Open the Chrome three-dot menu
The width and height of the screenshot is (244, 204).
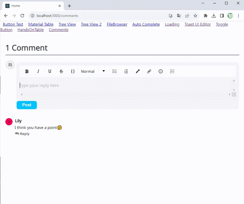[238, 16]
